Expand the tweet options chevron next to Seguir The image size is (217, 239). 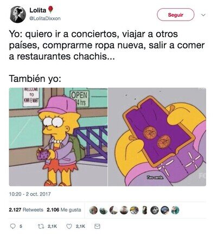pyautogui.click(x=203, y=15)
